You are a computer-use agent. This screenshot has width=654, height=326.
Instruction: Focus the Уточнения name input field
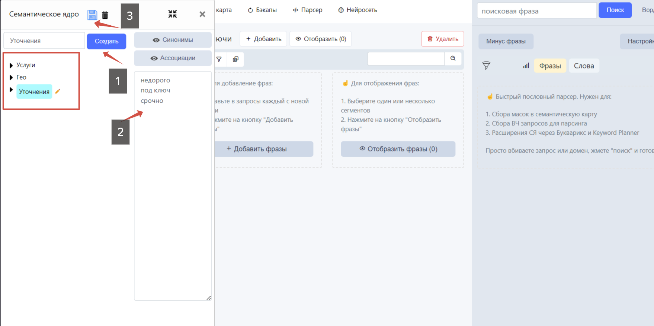44,41
